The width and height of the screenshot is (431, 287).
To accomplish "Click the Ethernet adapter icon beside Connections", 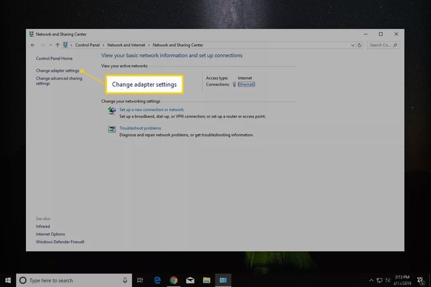I will click(234, 84).
